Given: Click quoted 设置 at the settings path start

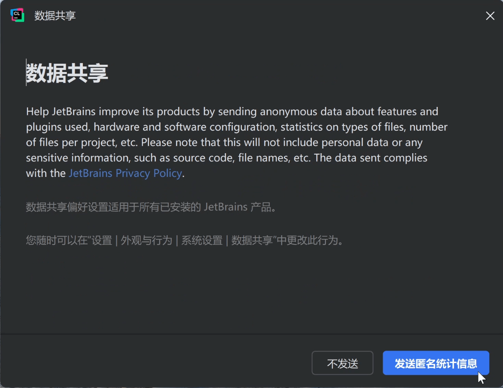Looking at the screenshot, I should [102, 240].
